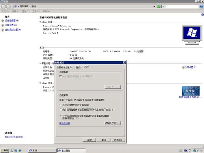Image resolution: width=204 pixels, height=153 pixels.
Task: Open 帮助我选择 link in dialog
Action: point(65,123)
